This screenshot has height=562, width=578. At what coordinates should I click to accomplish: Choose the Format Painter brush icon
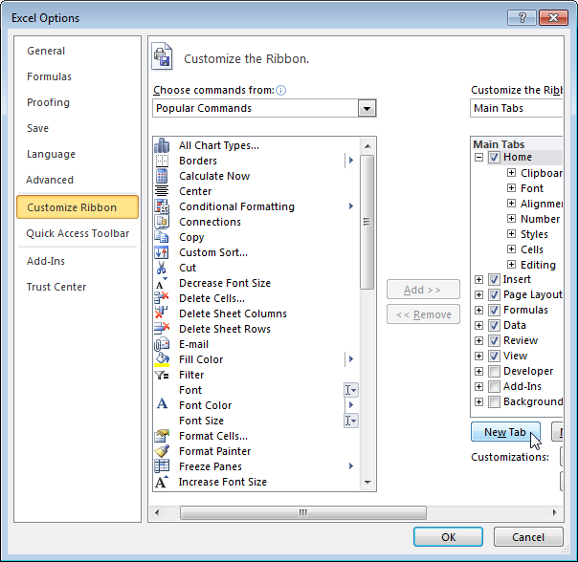tap(162, 451)
